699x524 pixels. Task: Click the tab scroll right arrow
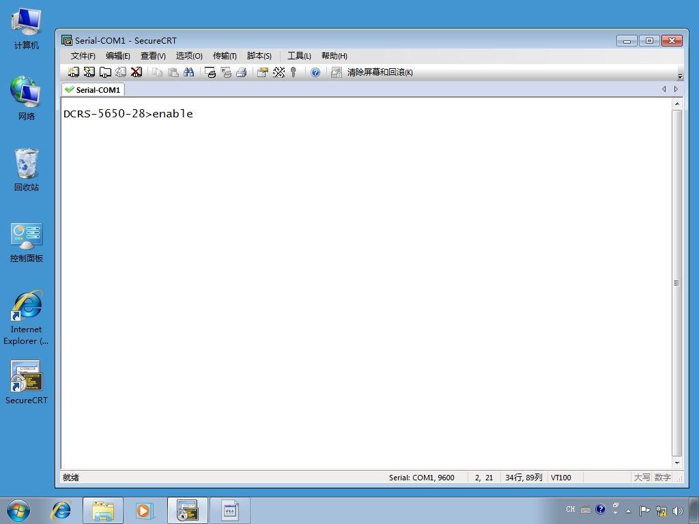click(x=676, y=89)
